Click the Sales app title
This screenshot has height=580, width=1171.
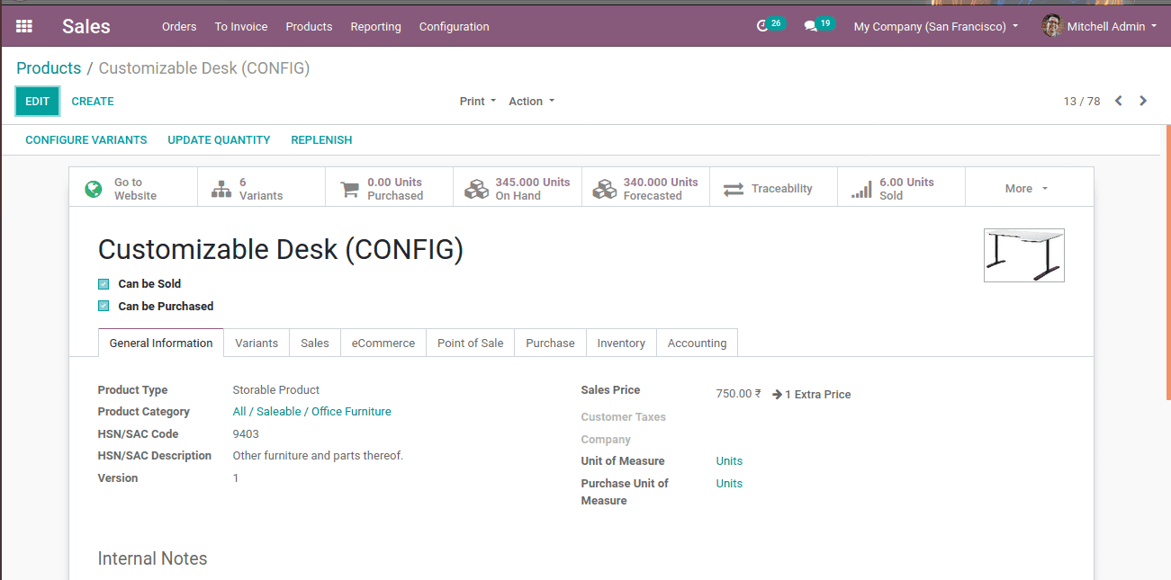(x=86, y=26)
